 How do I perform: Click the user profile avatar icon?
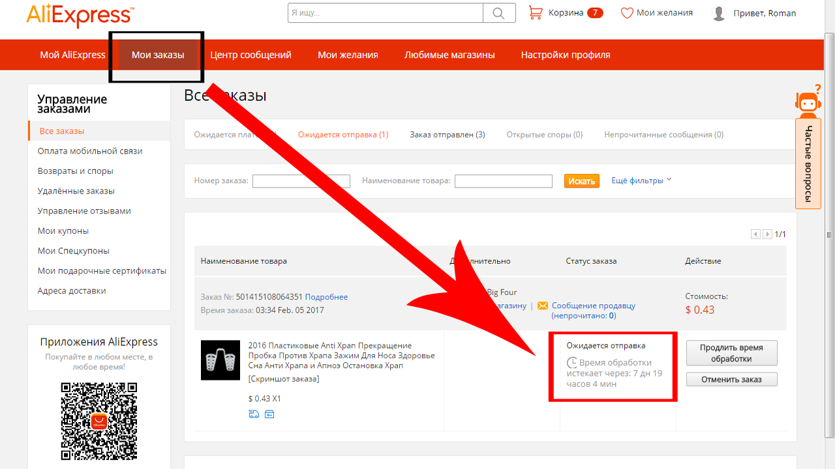(719, 13)
